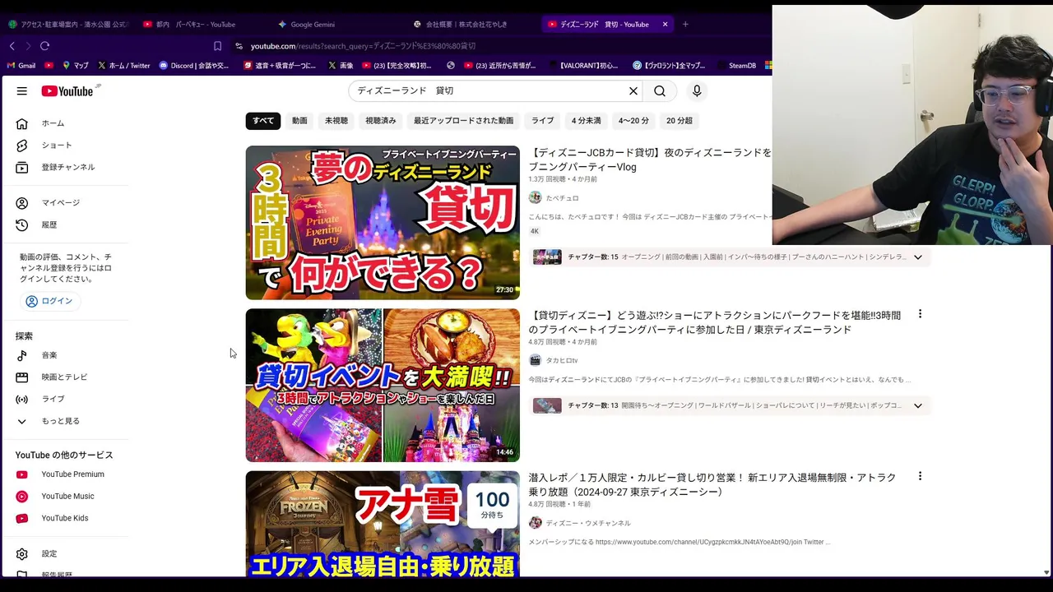Screen dimensions: 1053x592
Task: Open the SteamDB bookmark
Action: pyautogui.click(x=736, y=65)
